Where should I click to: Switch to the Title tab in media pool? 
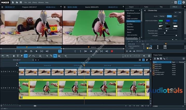pos(161,7)
